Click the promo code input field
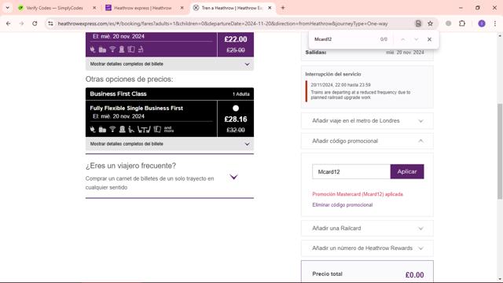The width and height of the screenshot is (503, 283). coord(351,171)
